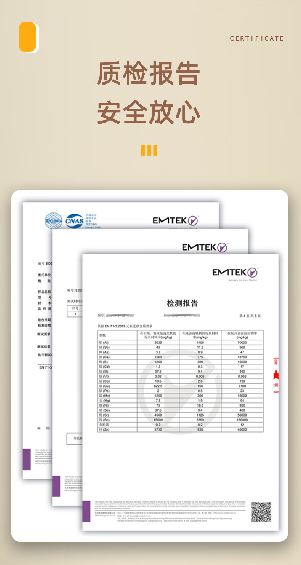Select the 锌 (Zn) row label
The height and width of the screenshot is (565, 301).
(104, 429)
